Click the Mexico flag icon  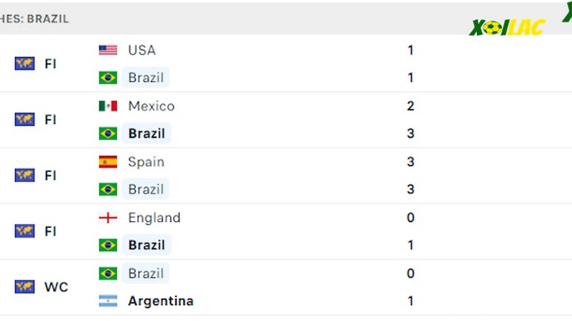click(x=108, y=106)
